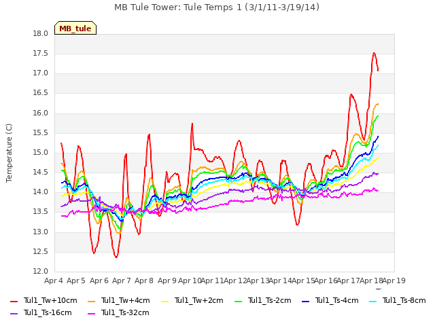
Task: Click the 12.5 y-axis tick label
Action: pos(41,252)
